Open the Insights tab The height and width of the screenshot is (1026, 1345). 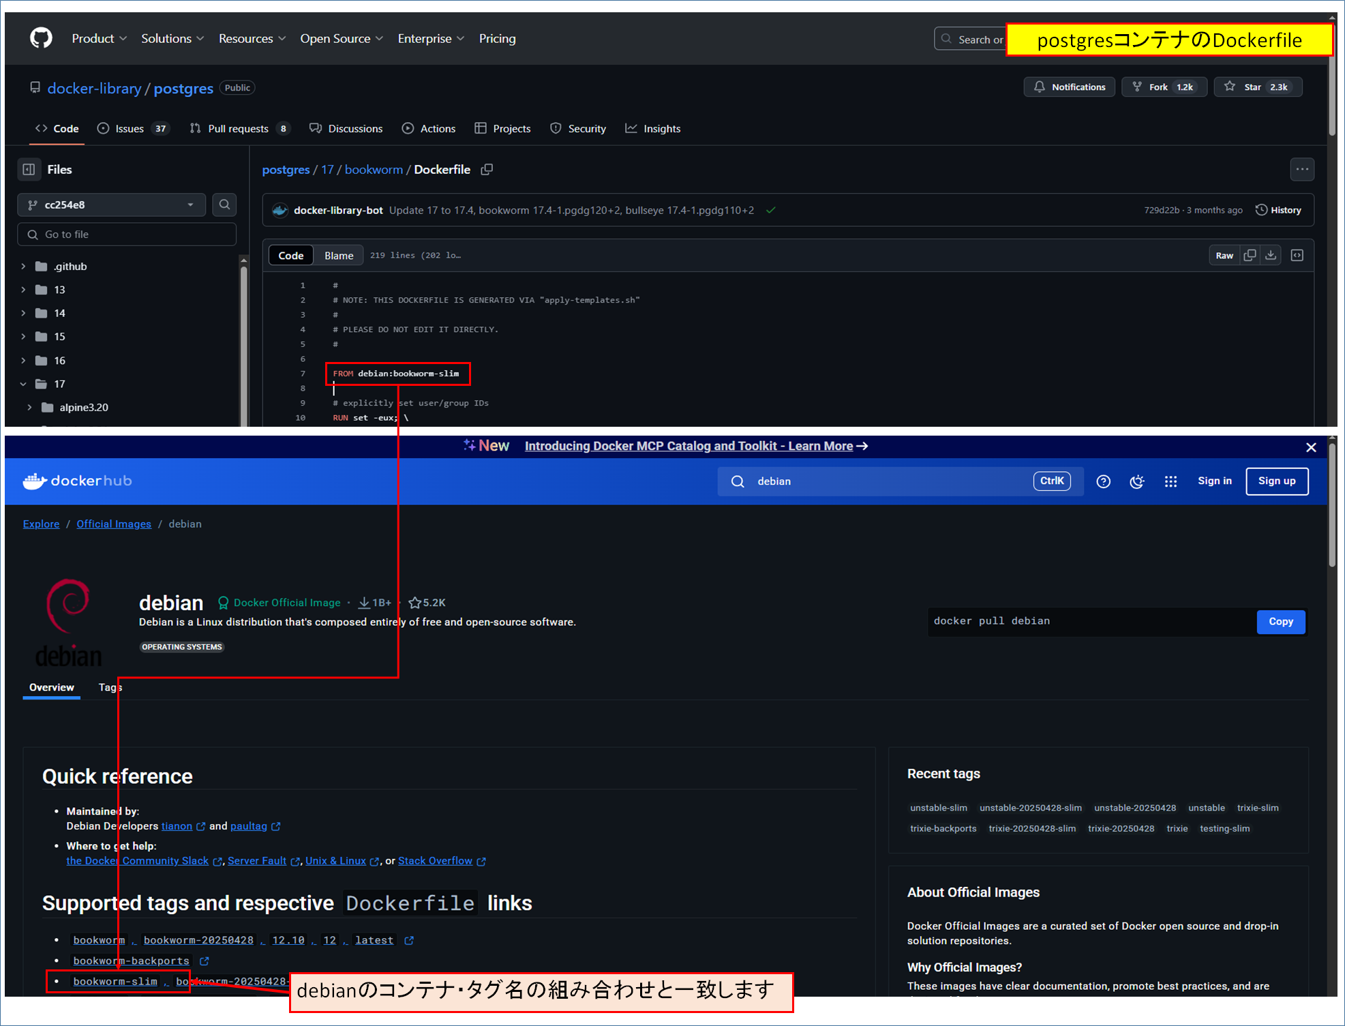coord(652,128)
